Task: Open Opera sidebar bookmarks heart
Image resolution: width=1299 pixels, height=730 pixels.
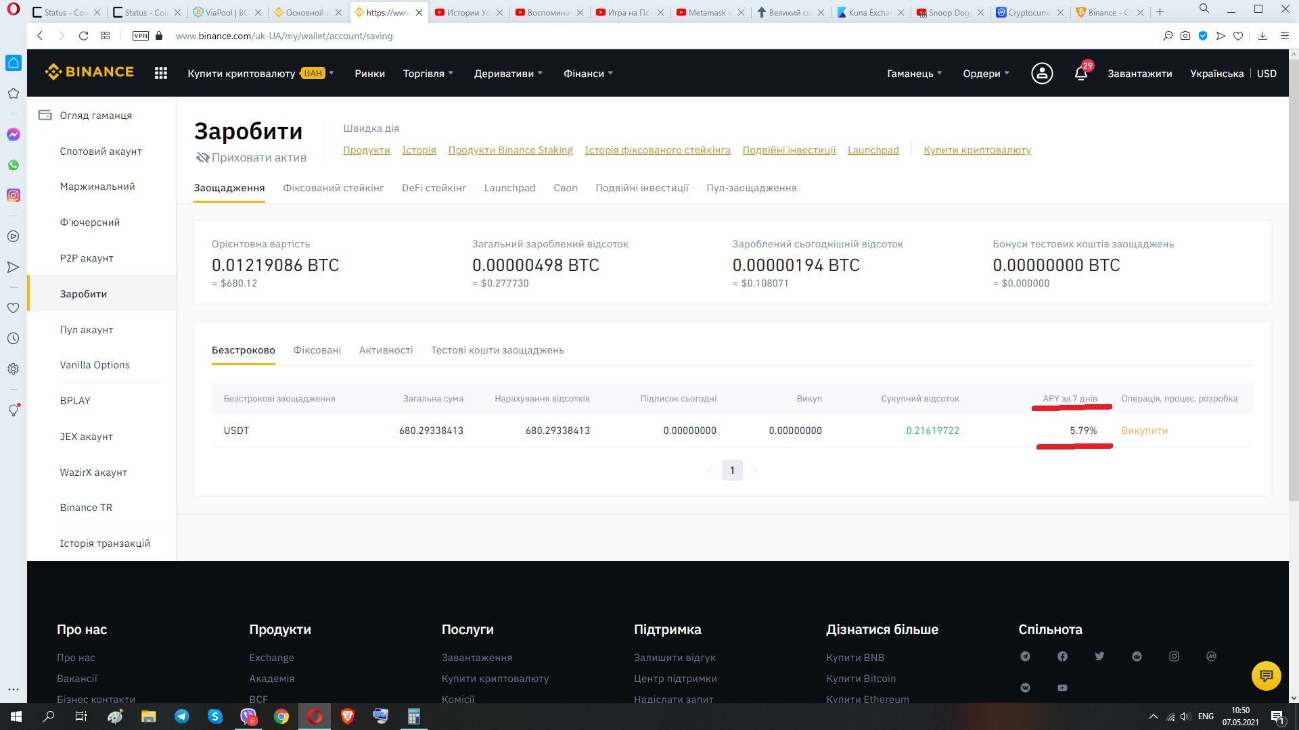Action: click(13, 308)
